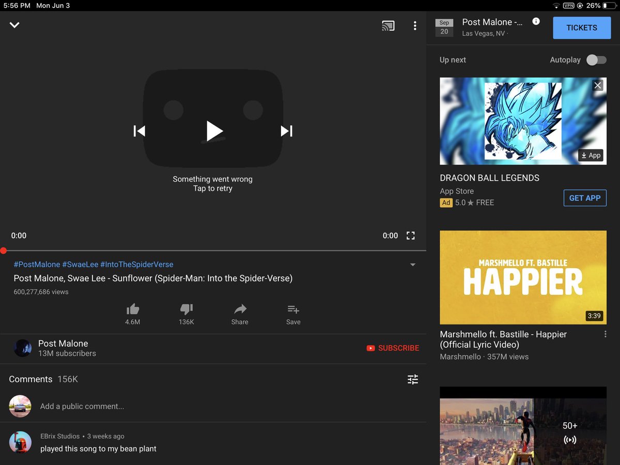Click the GET APP button
620x465 pixels.
pos(585,198)
